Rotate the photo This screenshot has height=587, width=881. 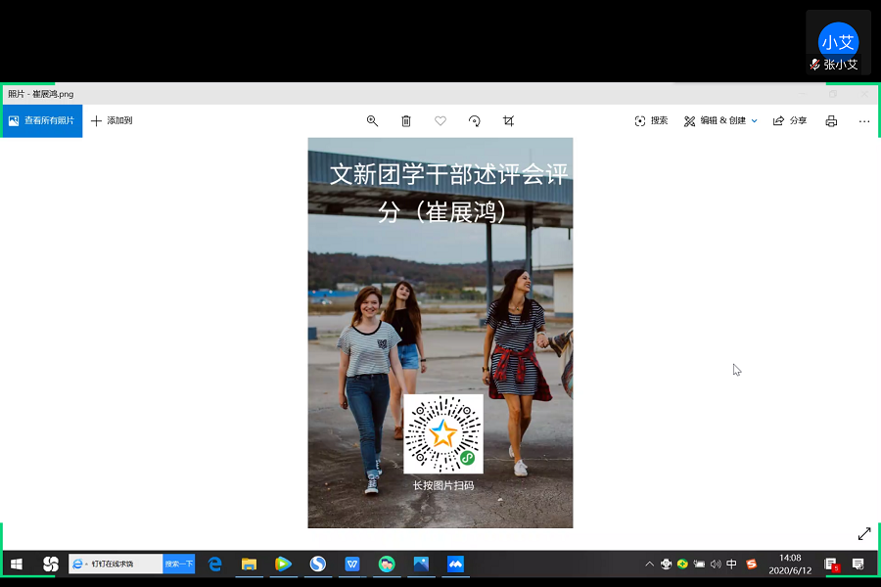point(475,121)
